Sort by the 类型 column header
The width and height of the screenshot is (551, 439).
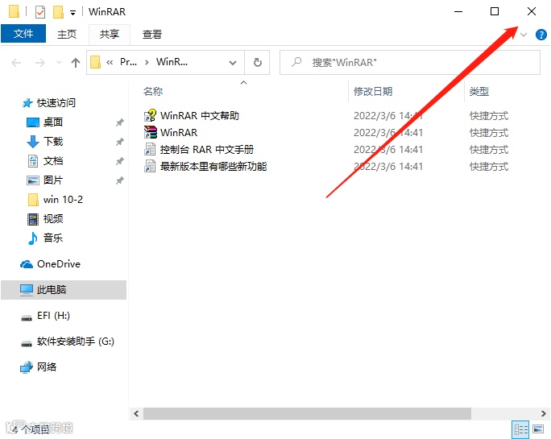point(479,92)
